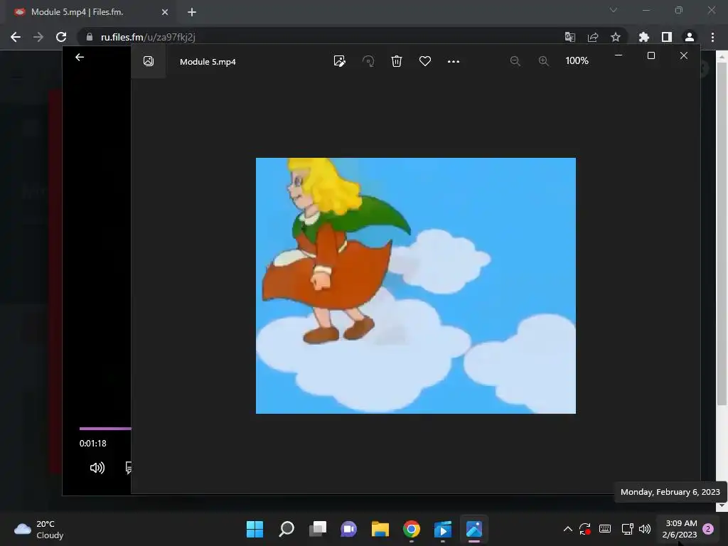This screenshot has width=728, height=546.
Task: Switch to Media Player on the taskbar
Action: 442,529
